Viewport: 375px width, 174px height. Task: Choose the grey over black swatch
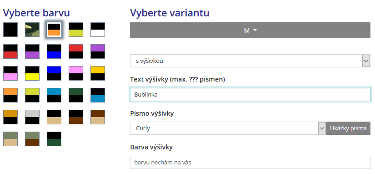[x=32, y=117]
